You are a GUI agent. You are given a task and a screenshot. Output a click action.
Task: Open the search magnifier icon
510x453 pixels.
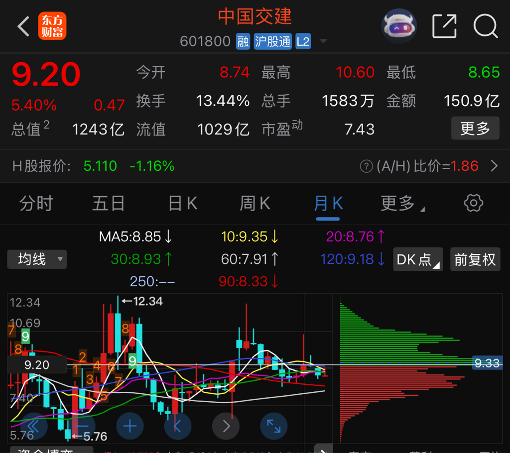pyautogui.click(x=486, y=26)
